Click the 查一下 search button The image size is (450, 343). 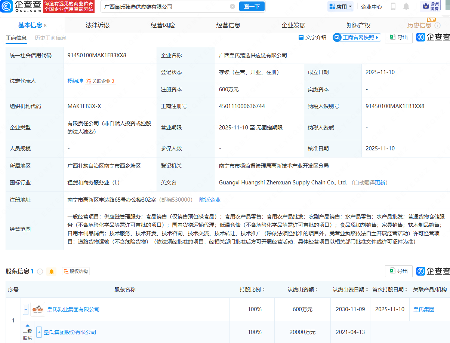pyautogui.click(x=252, y=6)
